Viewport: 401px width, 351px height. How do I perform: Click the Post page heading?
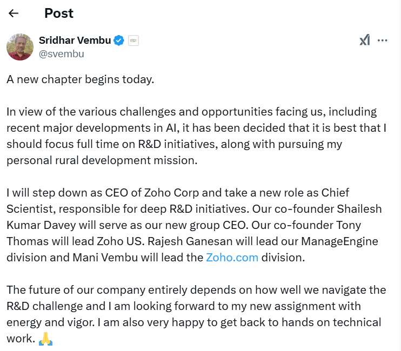[x=59, y=13]
